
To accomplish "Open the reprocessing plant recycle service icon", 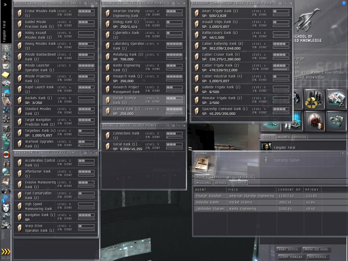I will click(314, 99).
